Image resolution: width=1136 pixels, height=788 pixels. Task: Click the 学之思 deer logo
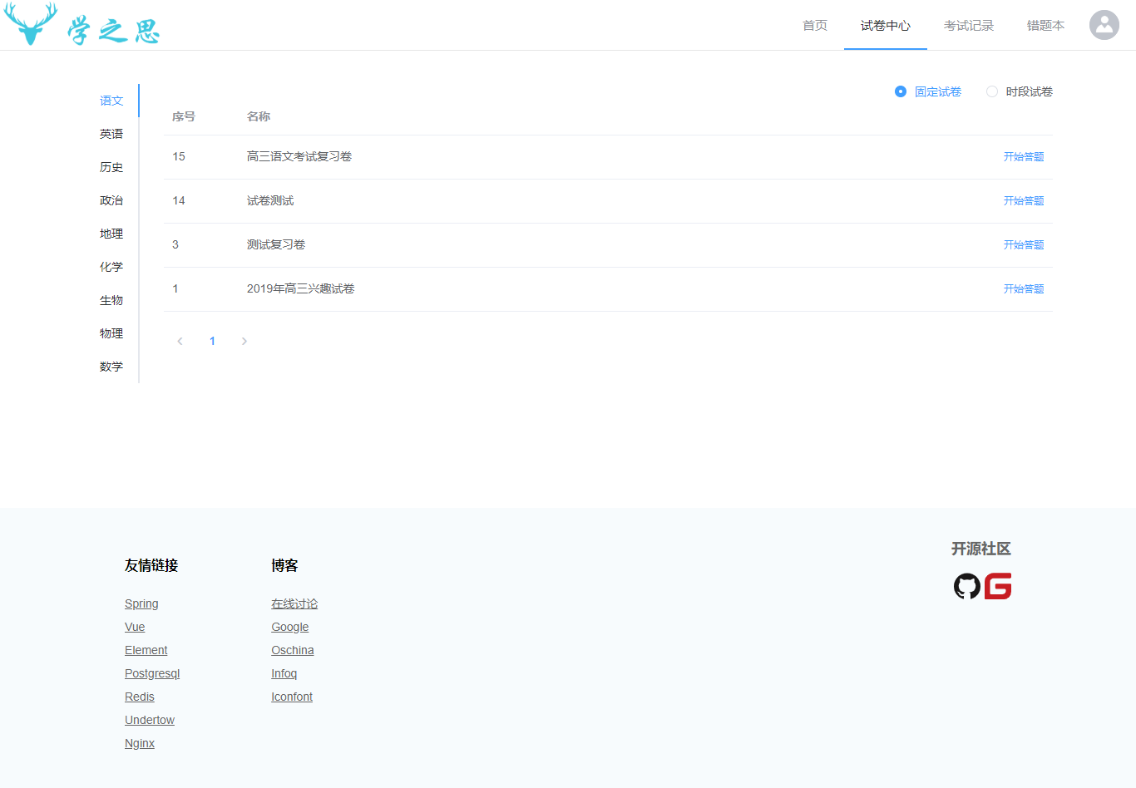coord(81,25)
